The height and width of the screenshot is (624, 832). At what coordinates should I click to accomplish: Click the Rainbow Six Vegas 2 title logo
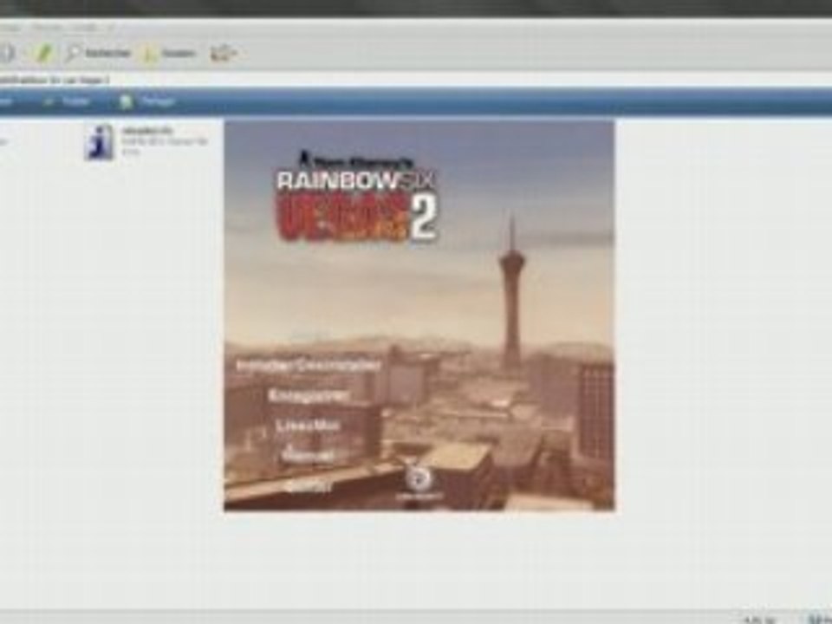pyautogui.click(x=357, y=198)
